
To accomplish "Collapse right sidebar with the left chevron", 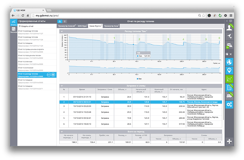I will [x=227, y=21].
